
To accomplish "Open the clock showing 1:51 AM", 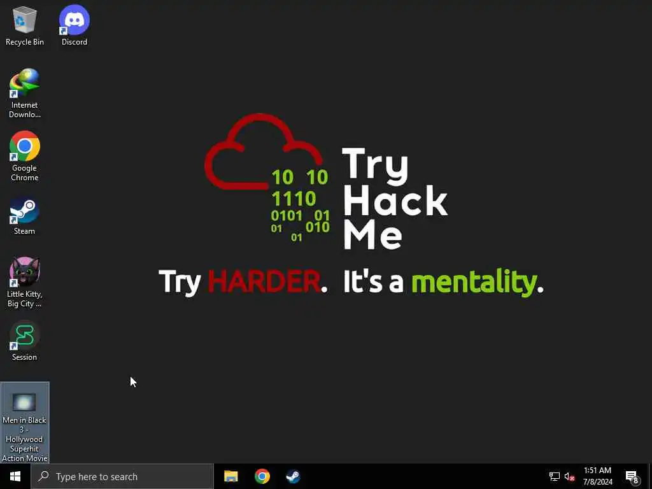I will (x=597, y=476).
